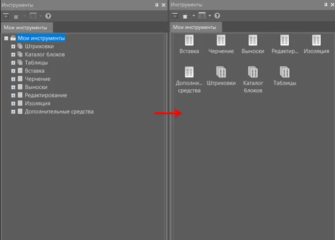Open view mode dropdown arrow in right panel

pos(209,16)
